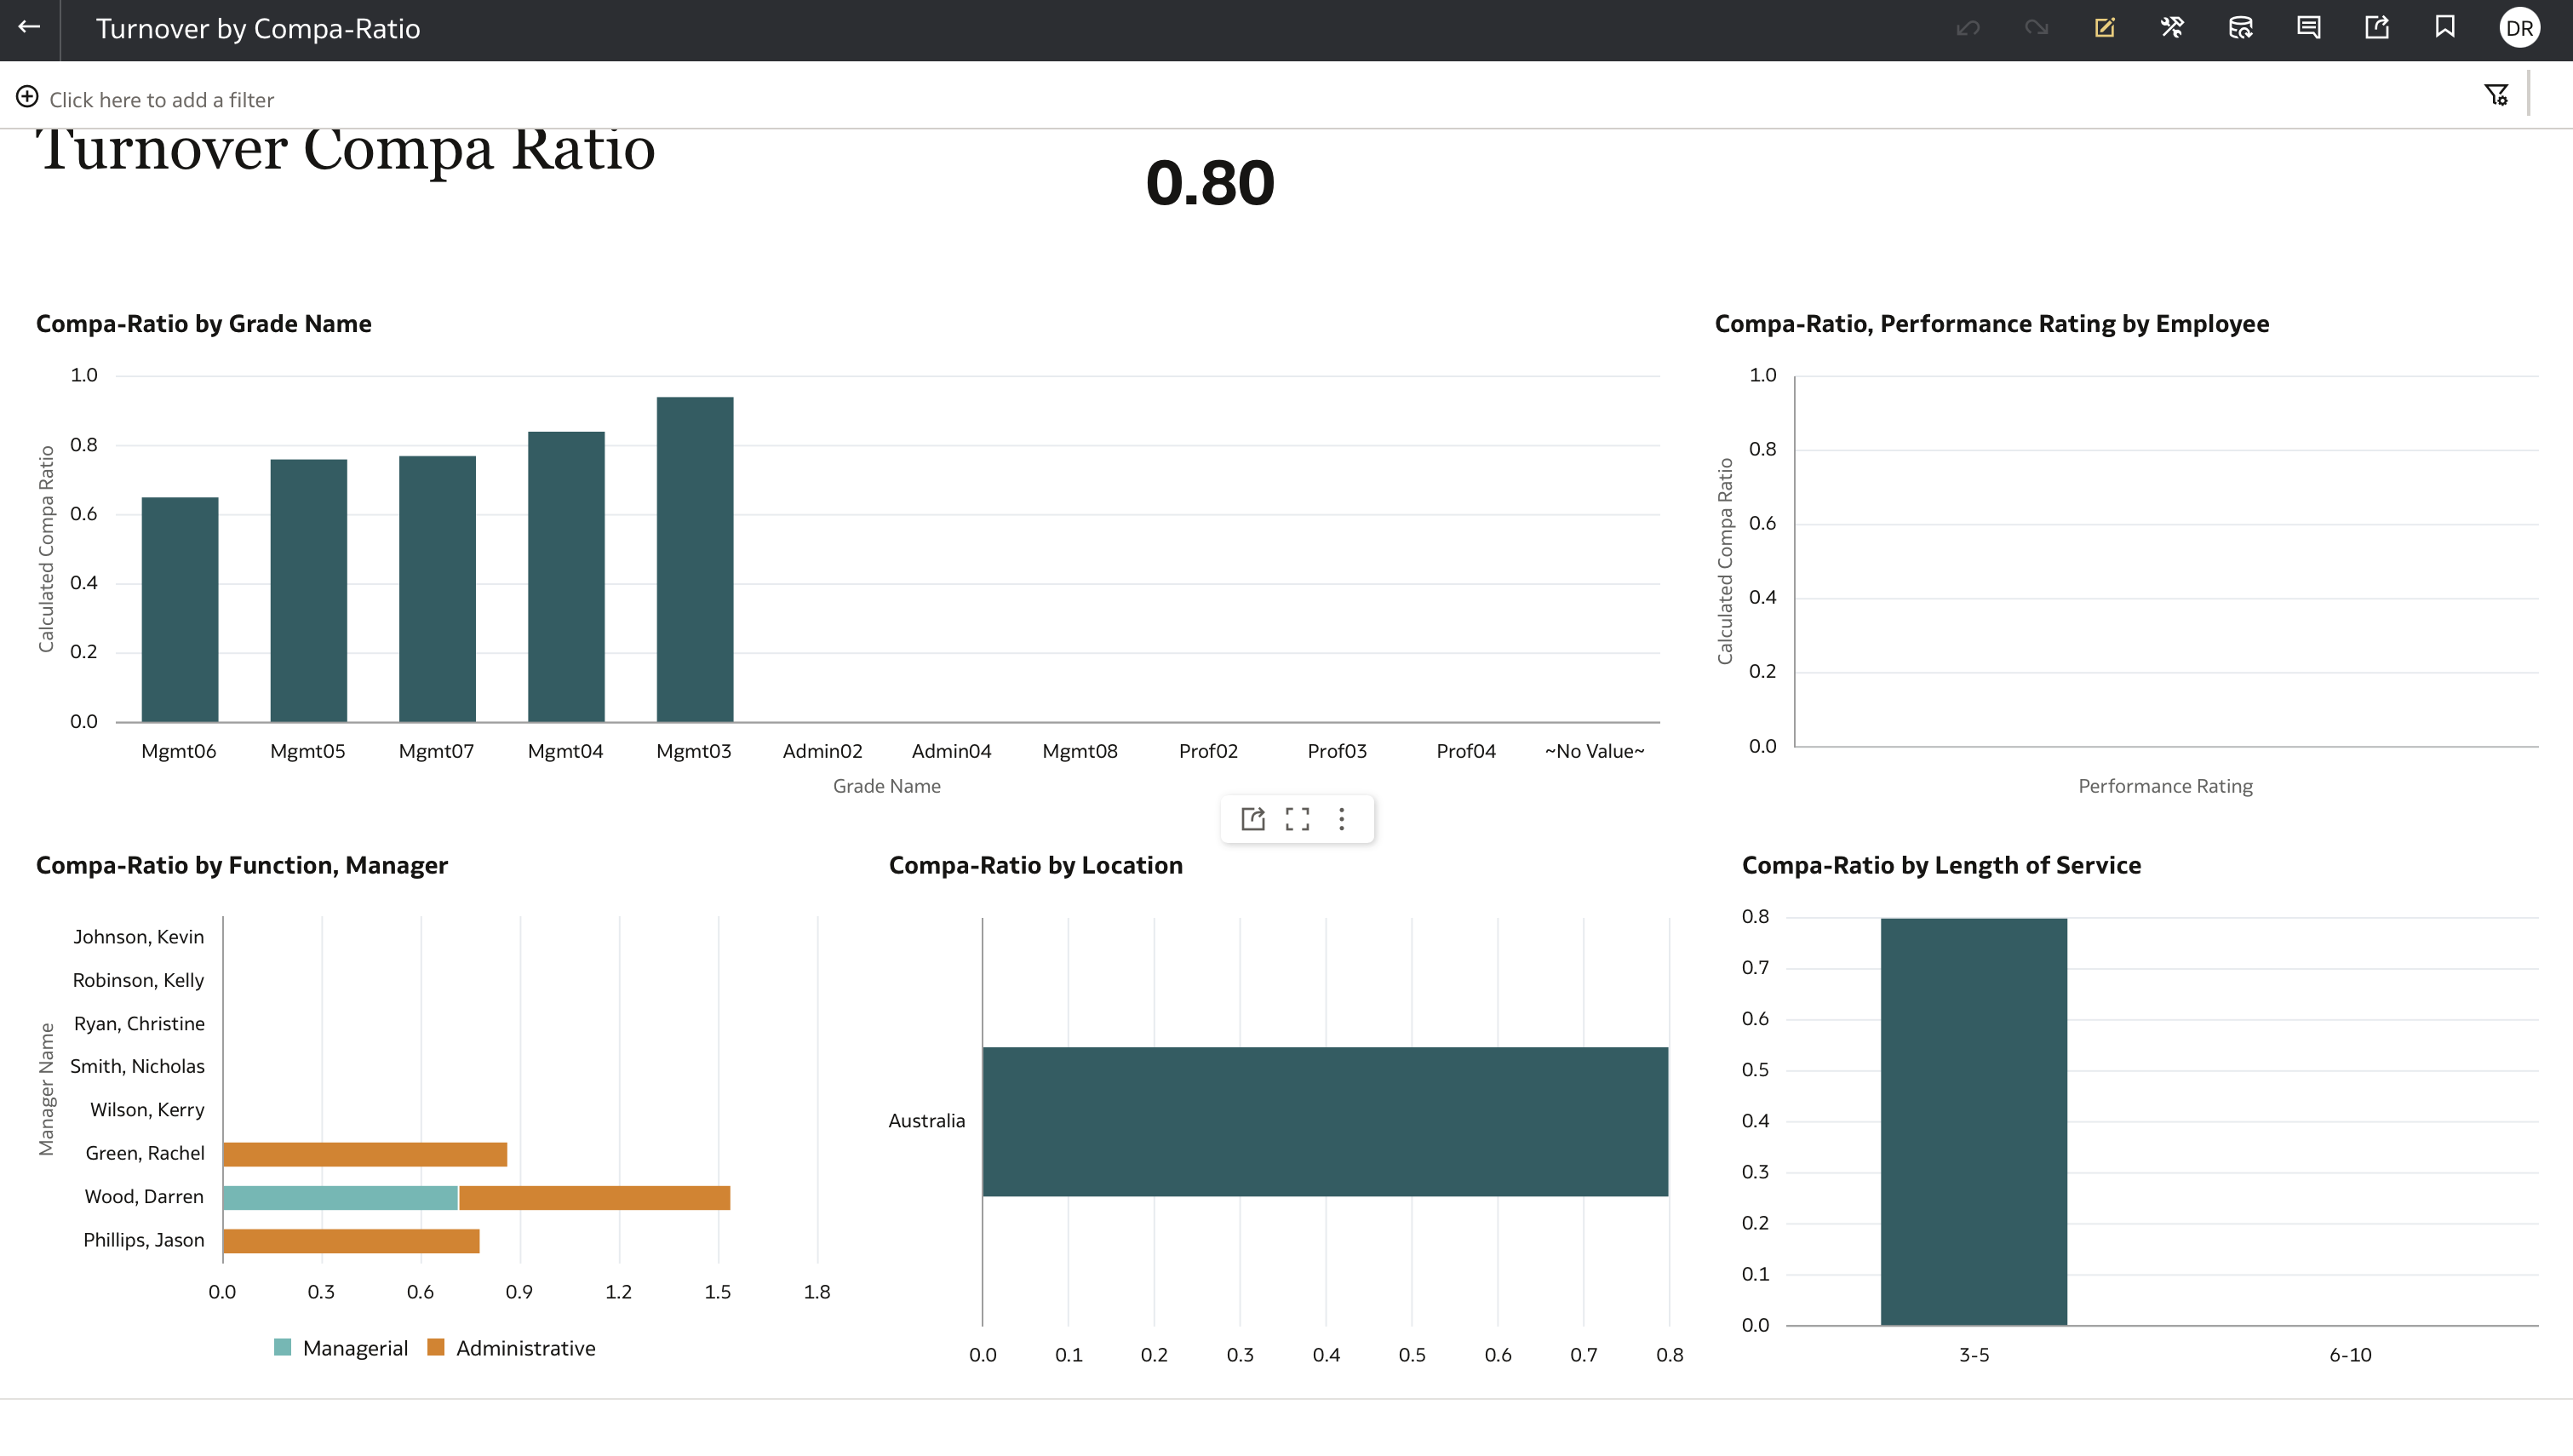Toggle edit mode with the pencil icon

[2104, 28]
